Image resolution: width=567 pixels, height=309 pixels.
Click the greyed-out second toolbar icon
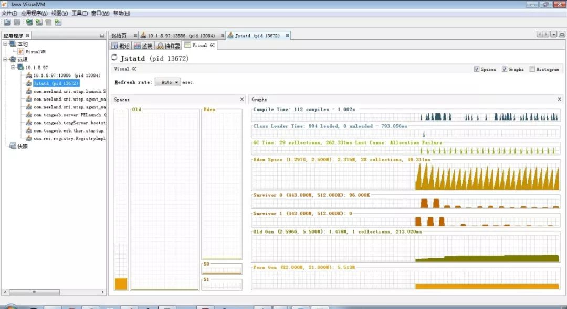pyautogui.click(x=17, y=22)
